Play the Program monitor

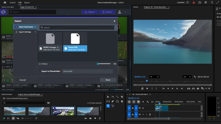172,89
